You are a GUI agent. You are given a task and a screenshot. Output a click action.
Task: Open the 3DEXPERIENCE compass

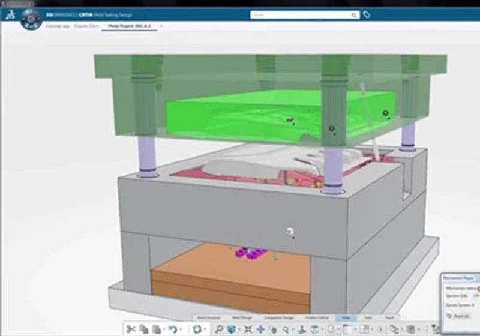pyautogui.click(x=31, y=19)
